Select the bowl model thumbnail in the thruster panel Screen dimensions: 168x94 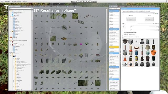125,41
